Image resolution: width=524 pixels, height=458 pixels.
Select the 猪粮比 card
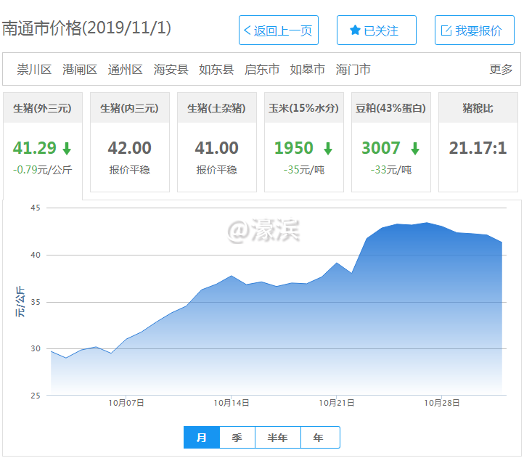478,142
